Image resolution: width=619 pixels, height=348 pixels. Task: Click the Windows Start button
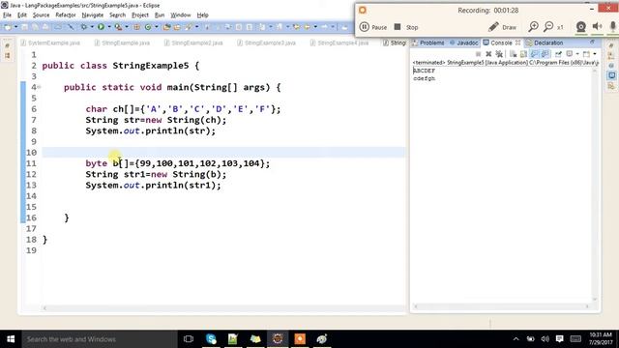[11, 339]
